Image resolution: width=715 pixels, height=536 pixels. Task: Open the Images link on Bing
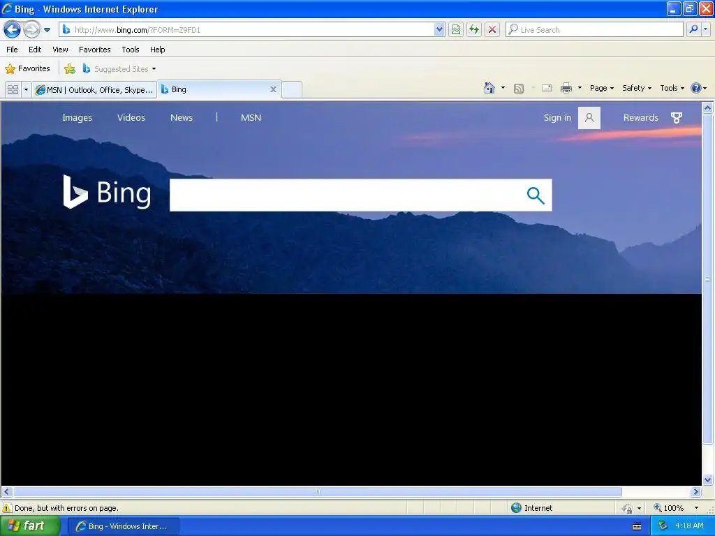[x=77, y=117]
